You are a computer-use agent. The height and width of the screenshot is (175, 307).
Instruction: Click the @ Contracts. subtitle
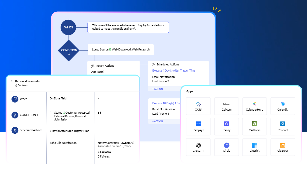22,86
